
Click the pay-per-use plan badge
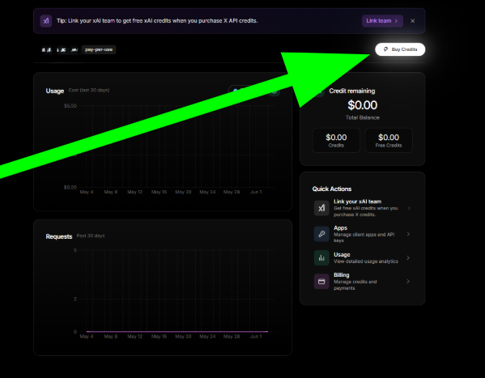click(99, 49)
